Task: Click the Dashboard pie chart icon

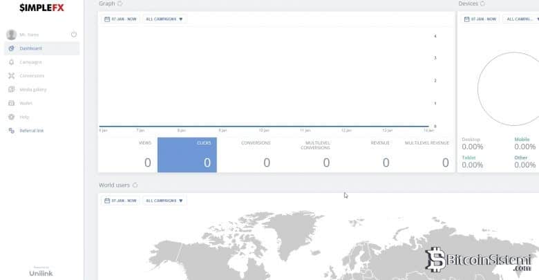Action: pos(11,48)
